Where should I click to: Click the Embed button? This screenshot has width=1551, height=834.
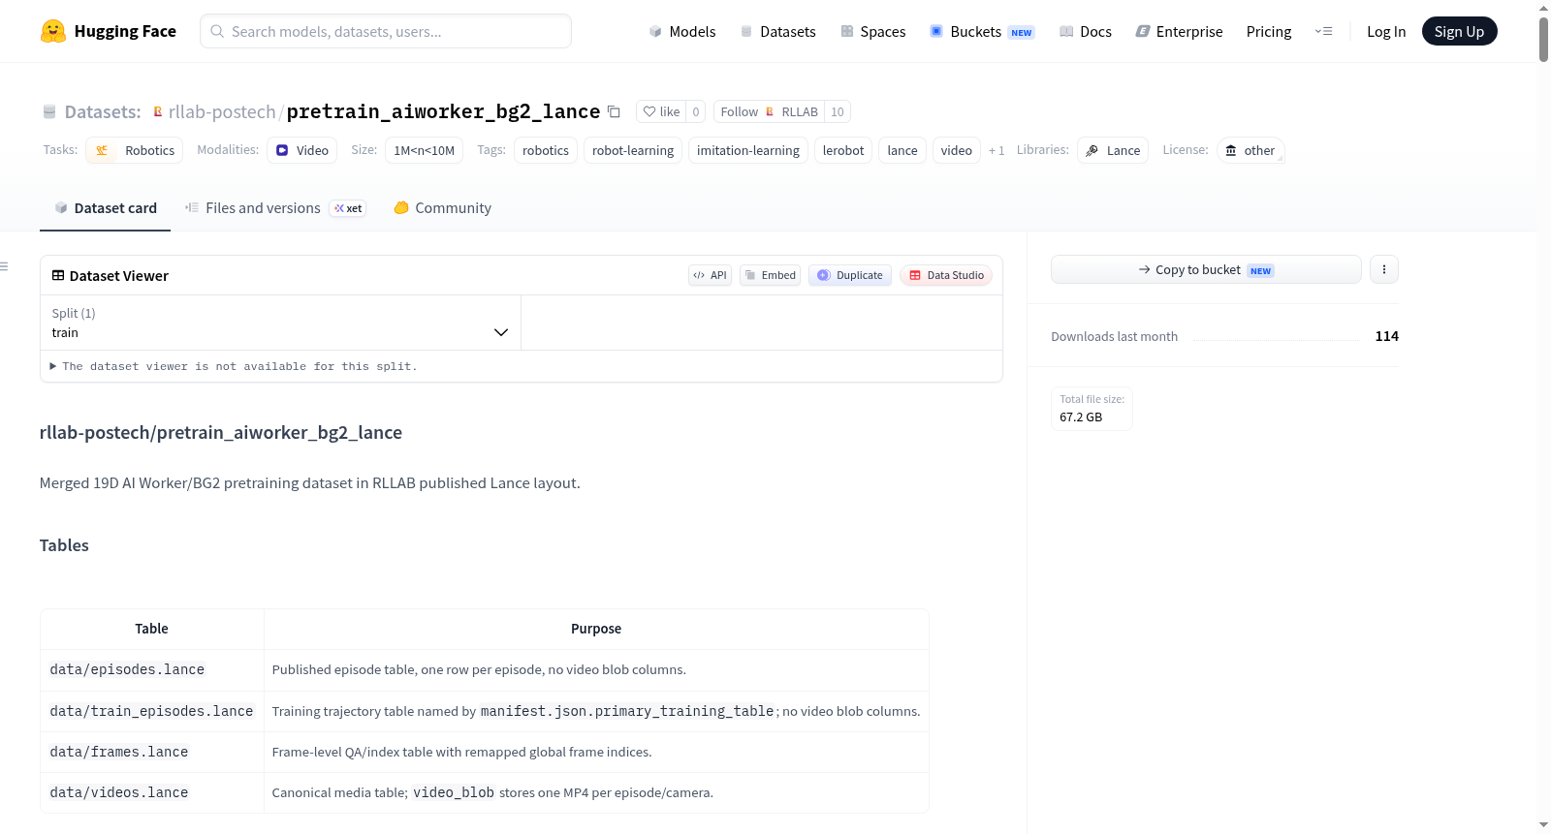pos(770,275)
